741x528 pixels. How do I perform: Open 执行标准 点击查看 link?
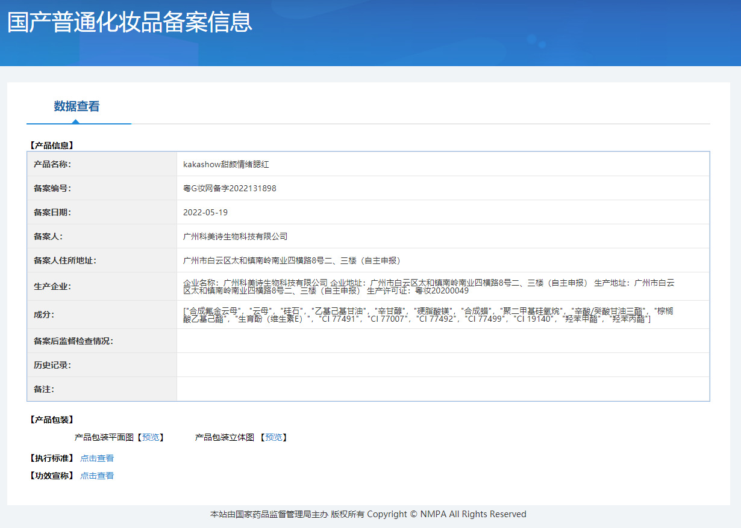97,458
